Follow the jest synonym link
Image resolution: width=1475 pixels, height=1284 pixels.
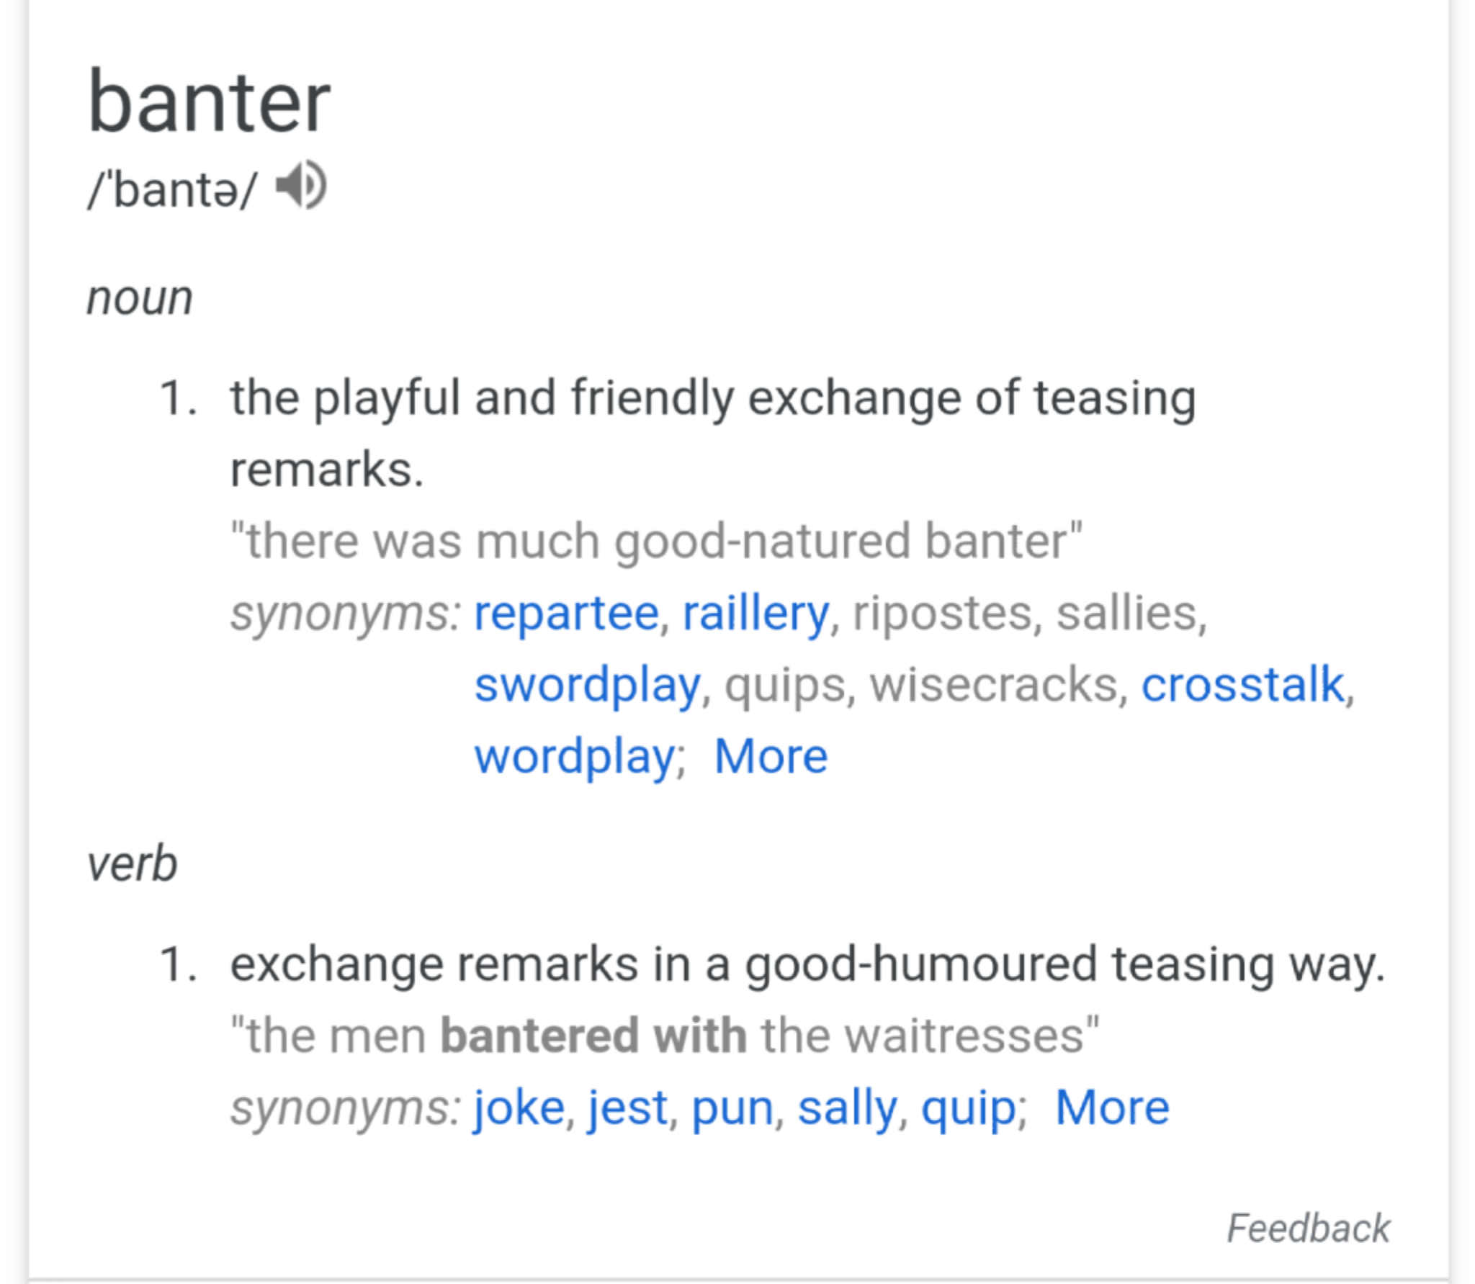(627, 1107)
